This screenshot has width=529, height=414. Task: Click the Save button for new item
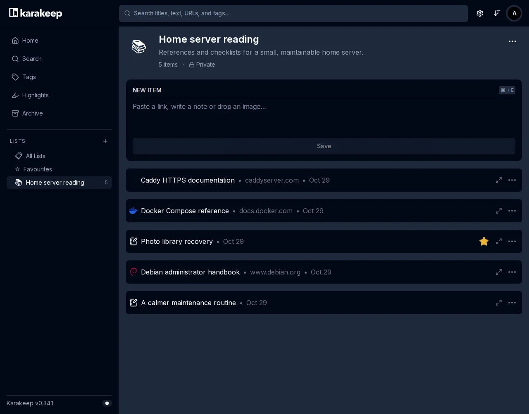(x=324, y=146)
